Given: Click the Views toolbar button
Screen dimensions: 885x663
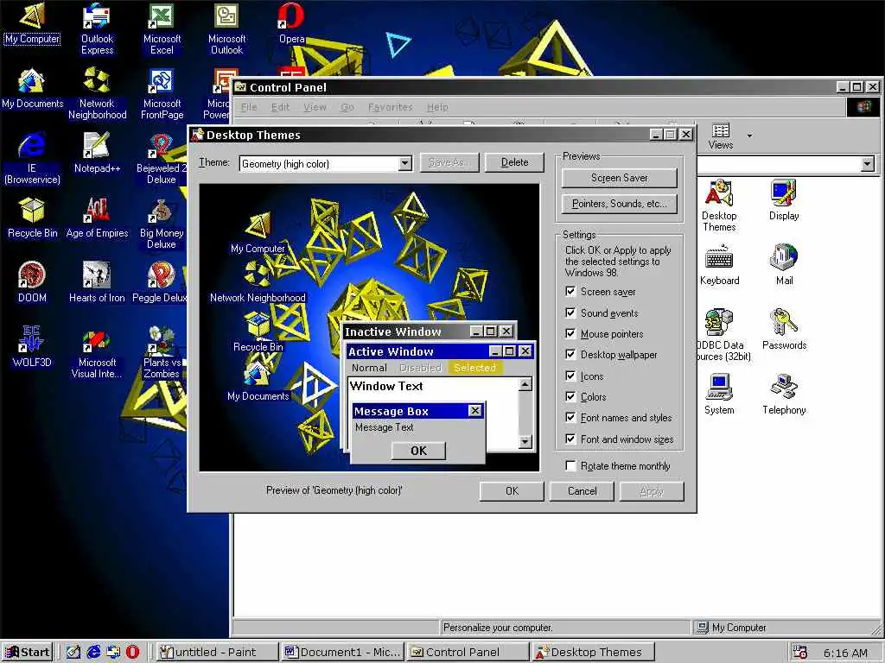Looking at the screenshot, I should tap(721, 136).
